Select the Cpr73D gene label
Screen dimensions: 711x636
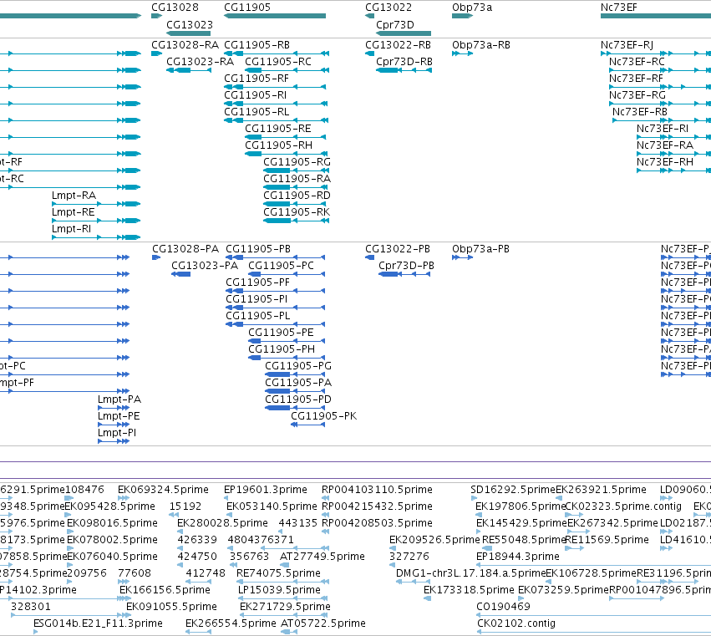(395, 24)
